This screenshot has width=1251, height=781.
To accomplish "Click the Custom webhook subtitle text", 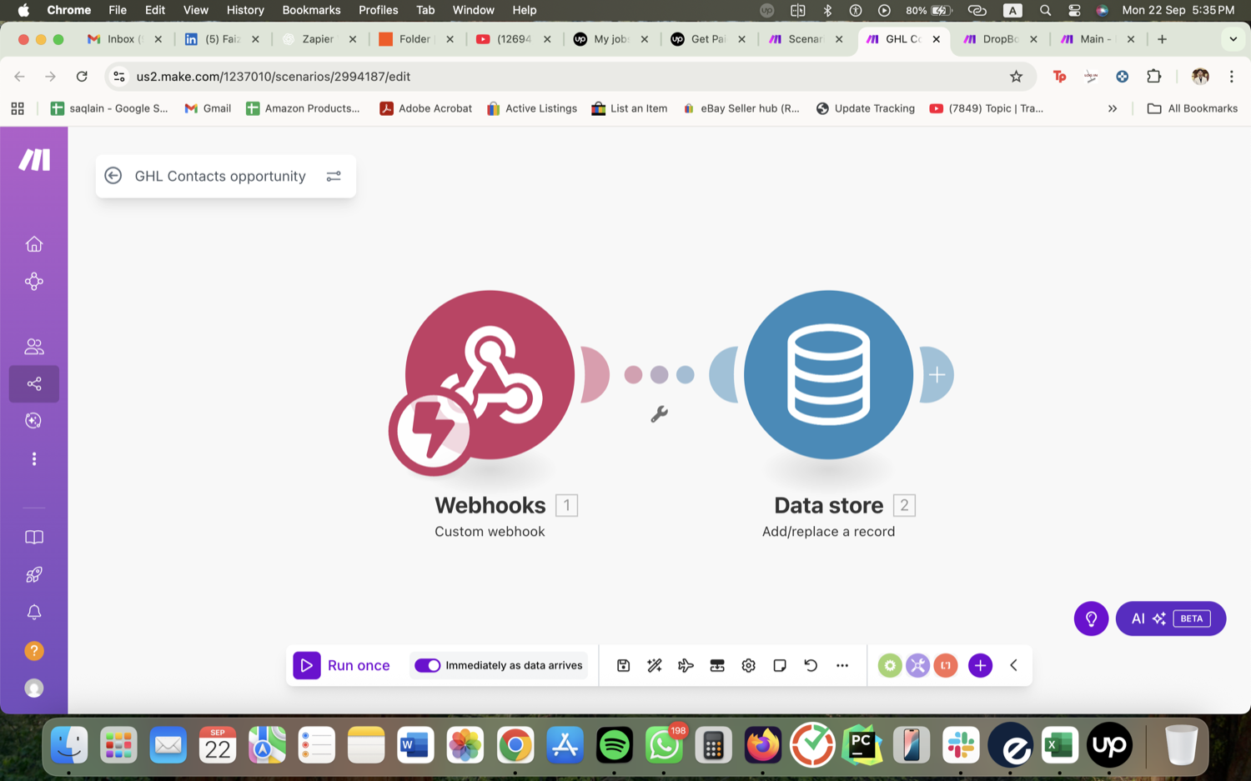I will (490, 532).
